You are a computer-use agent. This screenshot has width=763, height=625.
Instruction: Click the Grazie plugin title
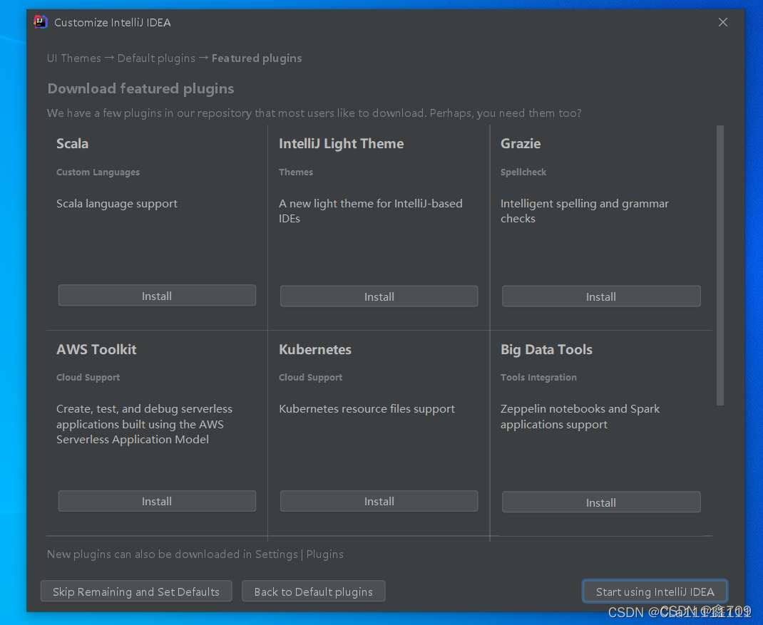(x=520, y=143)
